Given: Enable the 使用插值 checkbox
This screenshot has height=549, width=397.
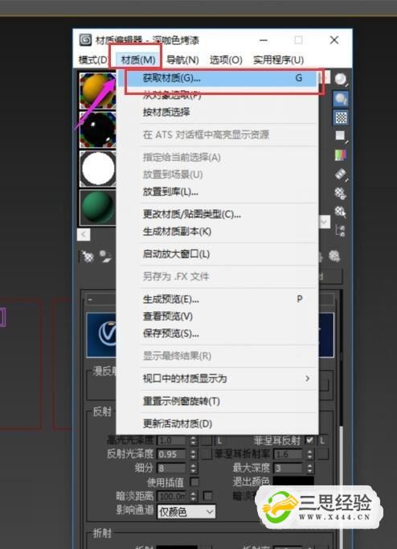Looking at the screenshot, I should point(194,482).
